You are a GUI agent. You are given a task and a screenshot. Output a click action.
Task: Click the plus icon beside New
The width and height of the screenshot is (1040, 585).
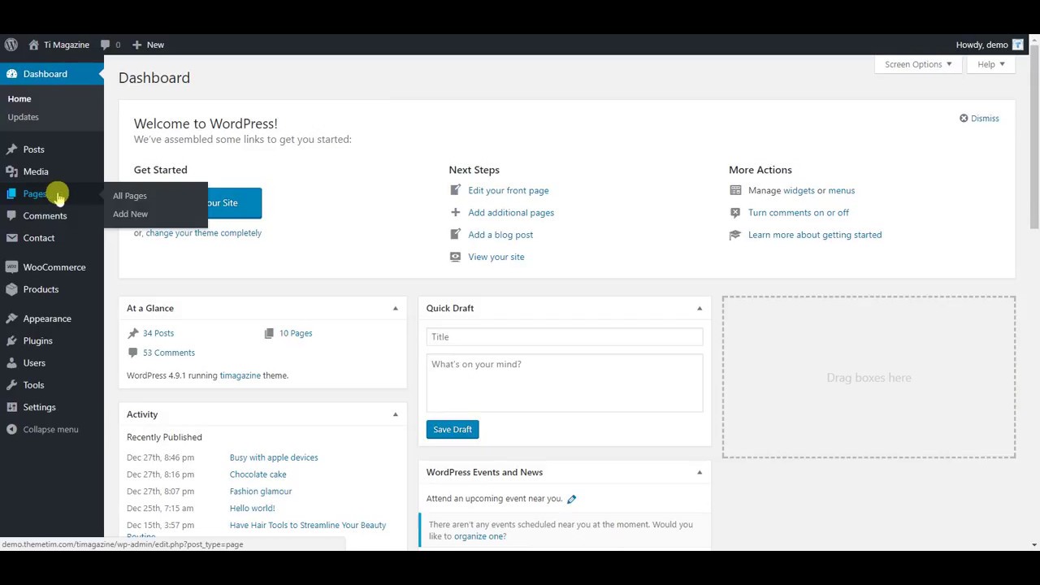pyautogui.click(x=136, y=45)
